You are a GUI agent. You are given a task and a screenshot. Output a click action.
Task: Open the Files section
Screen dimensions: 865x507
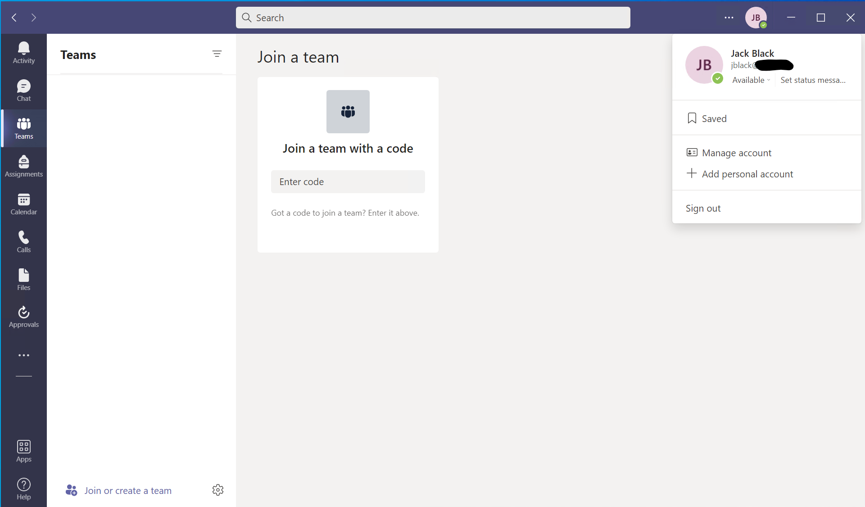click(x=23, y=279)
